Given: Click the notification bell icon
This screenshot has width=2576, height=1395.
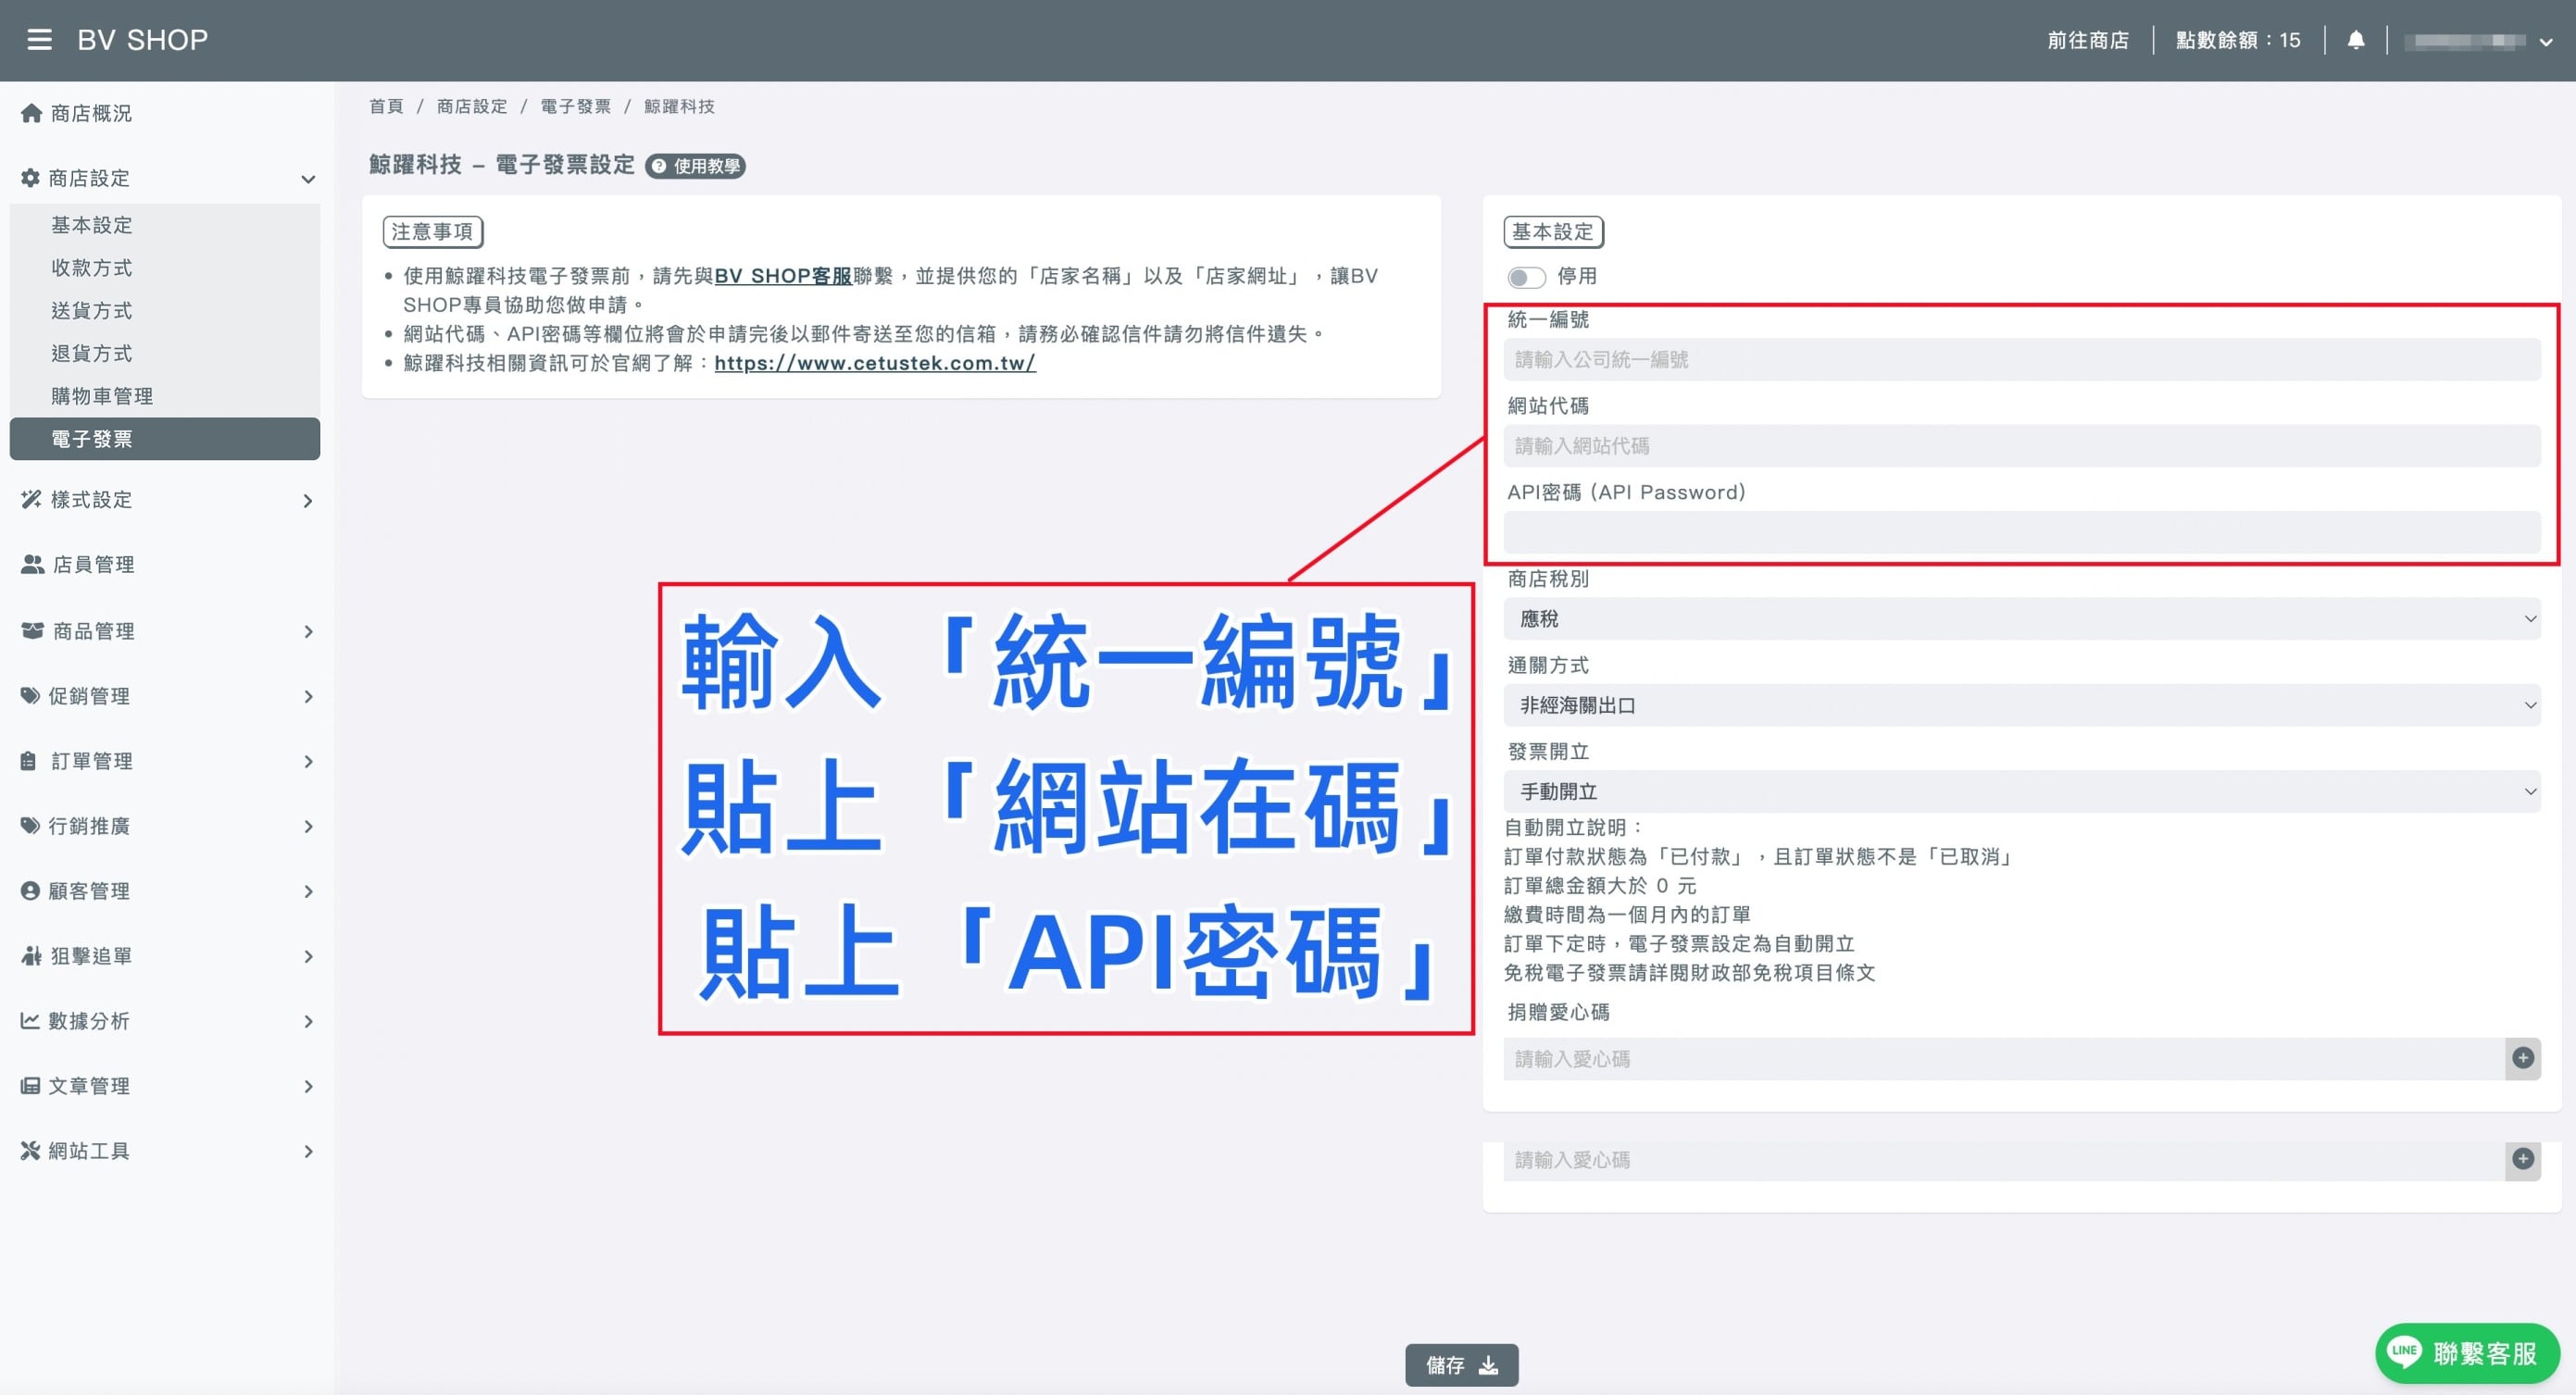Looking at the screenshot, I should coord(2356,40).
